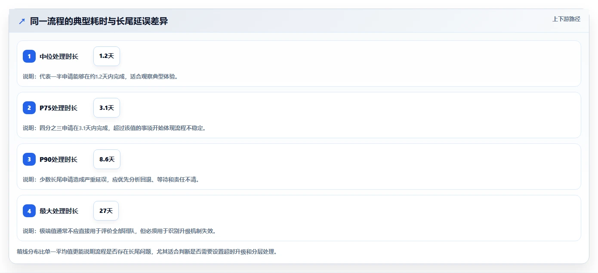Select the 27天 value chip
Image resolution: width=598 pixels, height=273 pixels.
coord(106,211)
